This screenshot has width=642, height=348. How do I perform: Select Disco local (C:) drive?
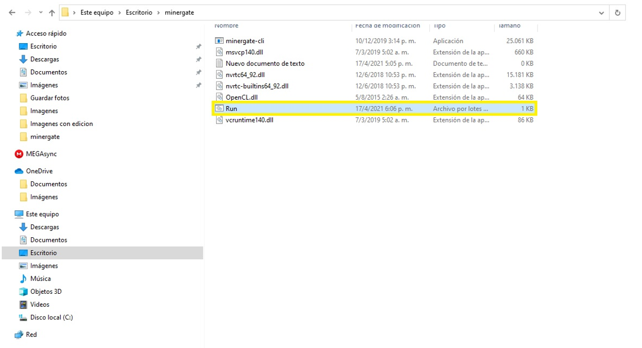coord(51,317)
